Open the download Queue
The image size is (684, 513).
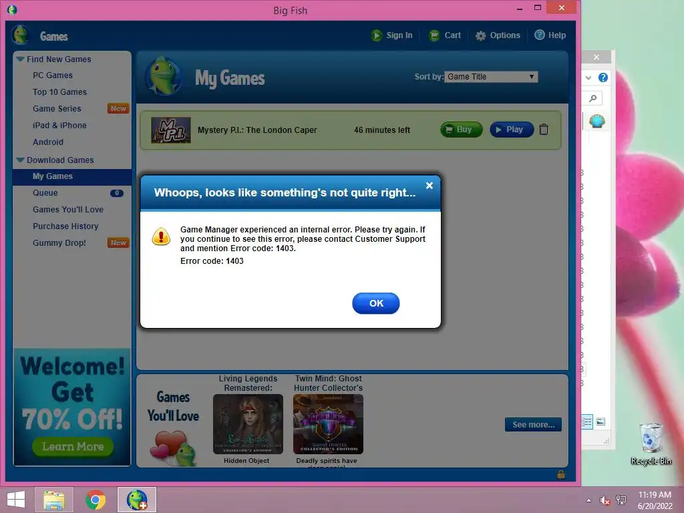coord(45,193)
